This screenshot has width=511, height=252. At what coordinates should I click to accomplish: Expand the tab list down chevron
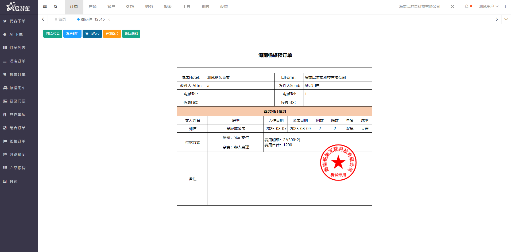(x=506, y=19)
